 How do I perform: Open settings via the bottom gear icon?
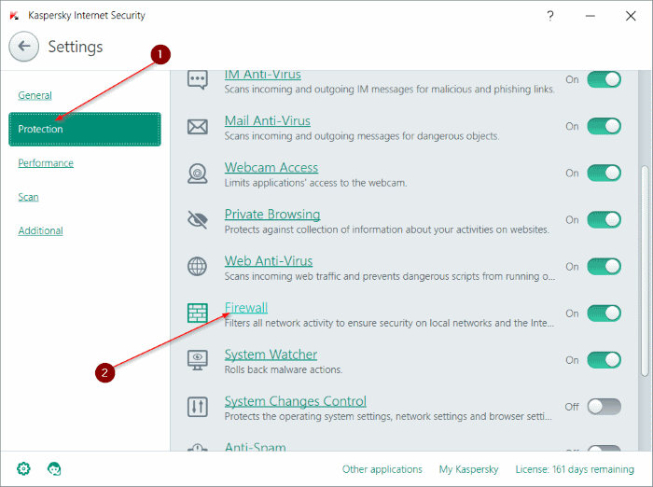(x=23, y=468)
